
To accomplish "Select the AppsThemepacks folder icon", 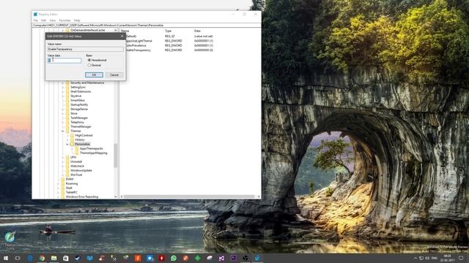I will [x=77, y=148].
